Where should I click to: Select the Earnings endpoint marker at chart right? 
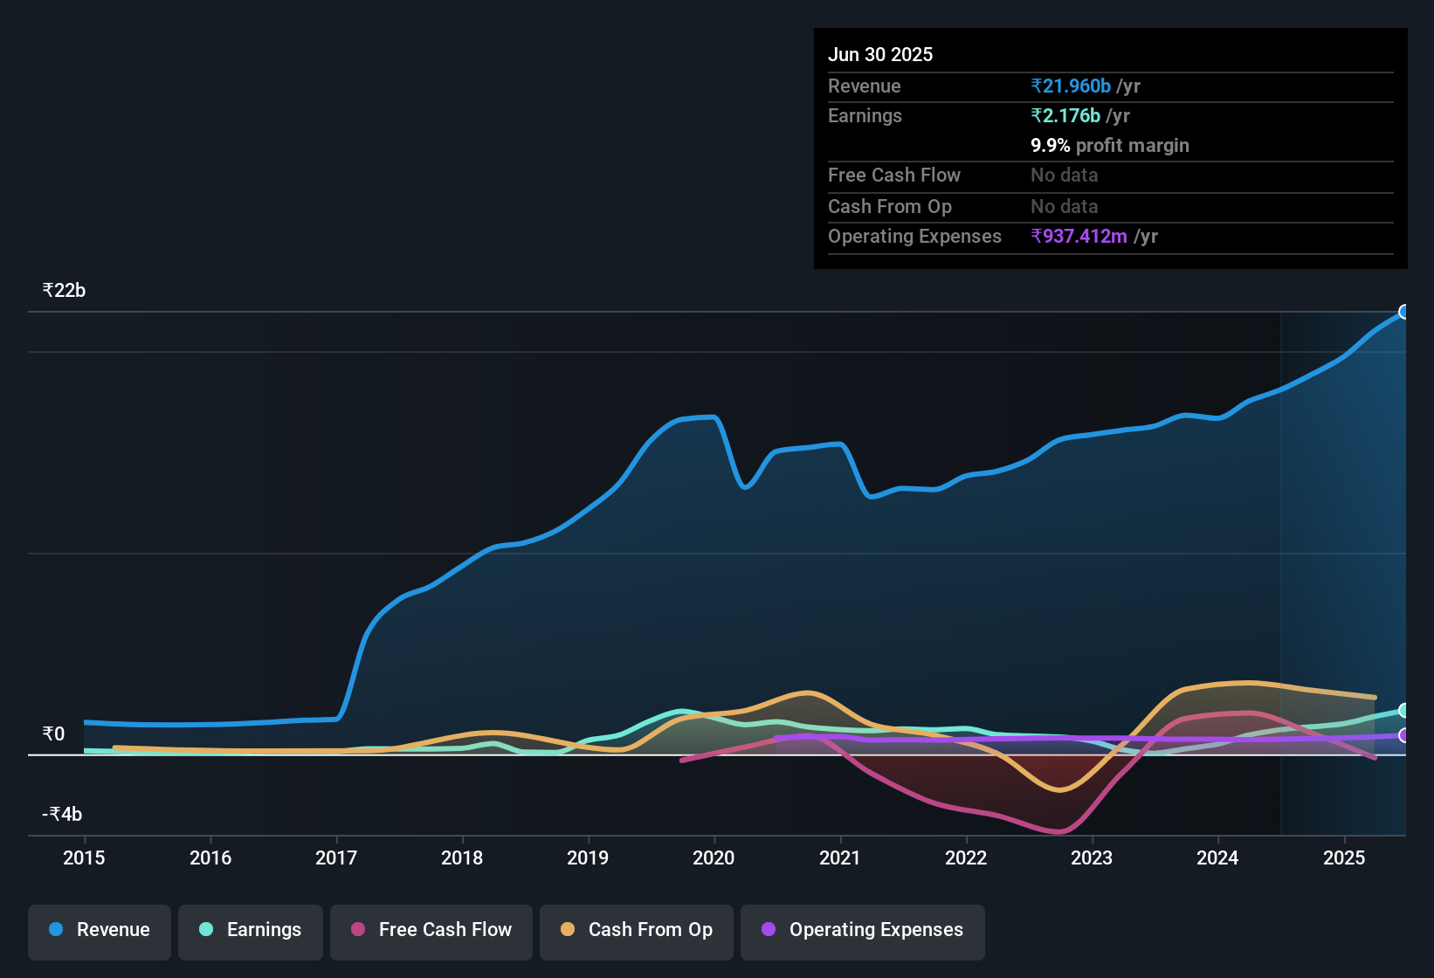click(1404, 711)
